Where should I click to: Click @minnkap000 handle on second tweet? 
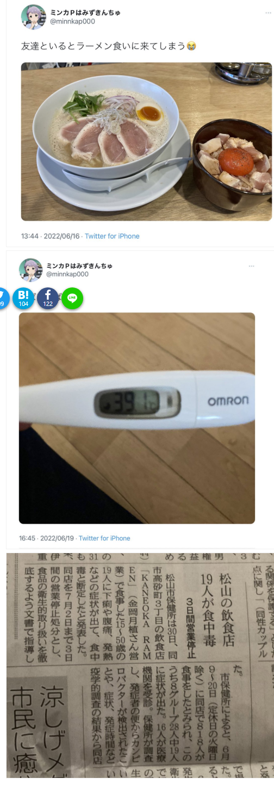pos(67,274)
